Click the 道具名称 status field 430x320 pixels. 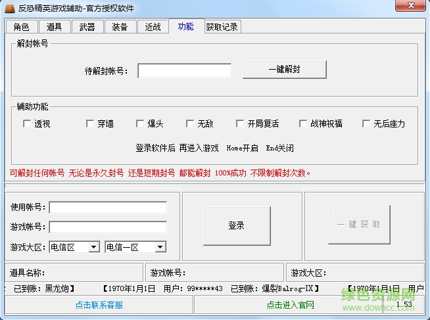[x=74, y=273]
